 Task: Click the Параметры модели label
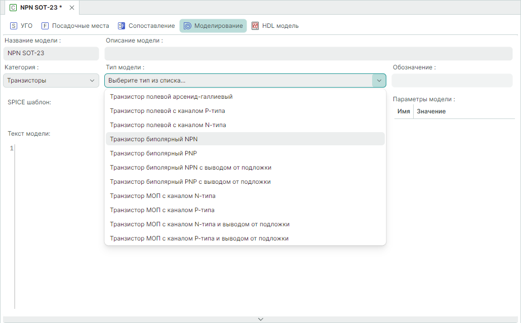click(424, 99)
